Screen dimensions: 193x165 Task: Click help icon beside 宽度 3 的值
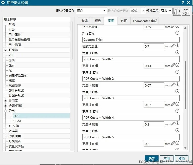point(177,104)
